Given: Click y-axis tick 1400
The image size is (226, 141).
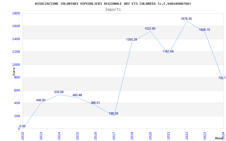Looking at the screenshot, I should coord(16,39).
